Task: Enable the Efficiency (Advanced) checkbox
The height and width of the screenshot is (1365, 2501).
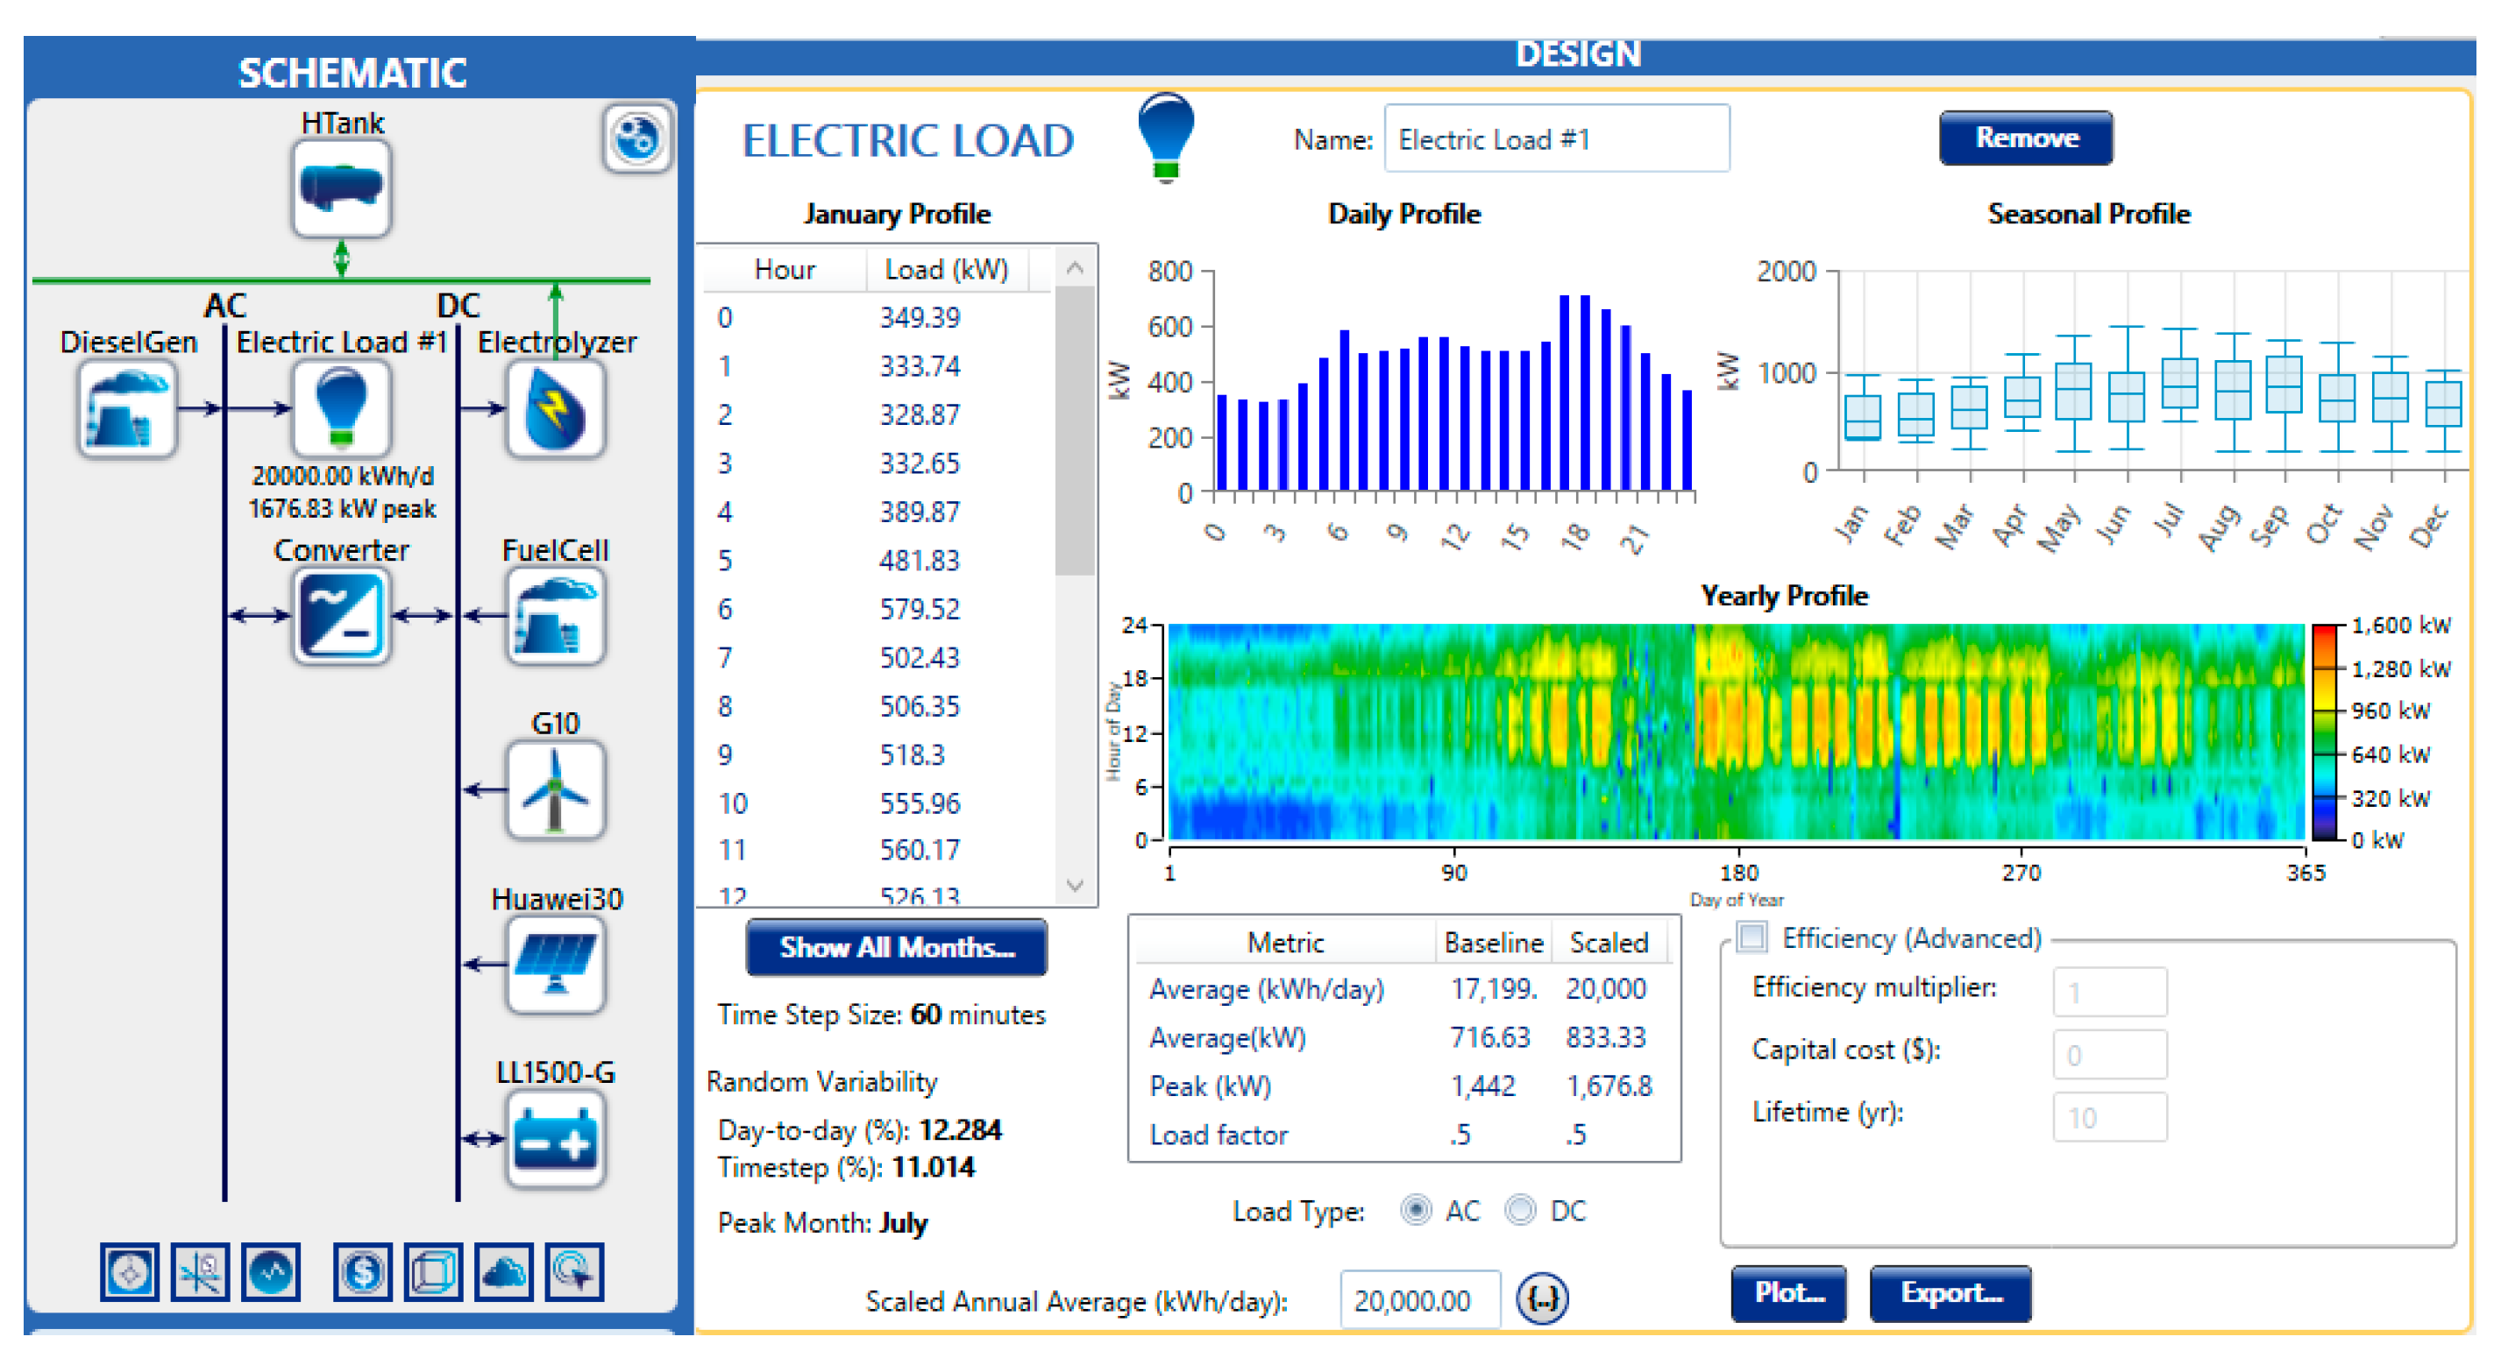Action: (x=1752, y=937)
